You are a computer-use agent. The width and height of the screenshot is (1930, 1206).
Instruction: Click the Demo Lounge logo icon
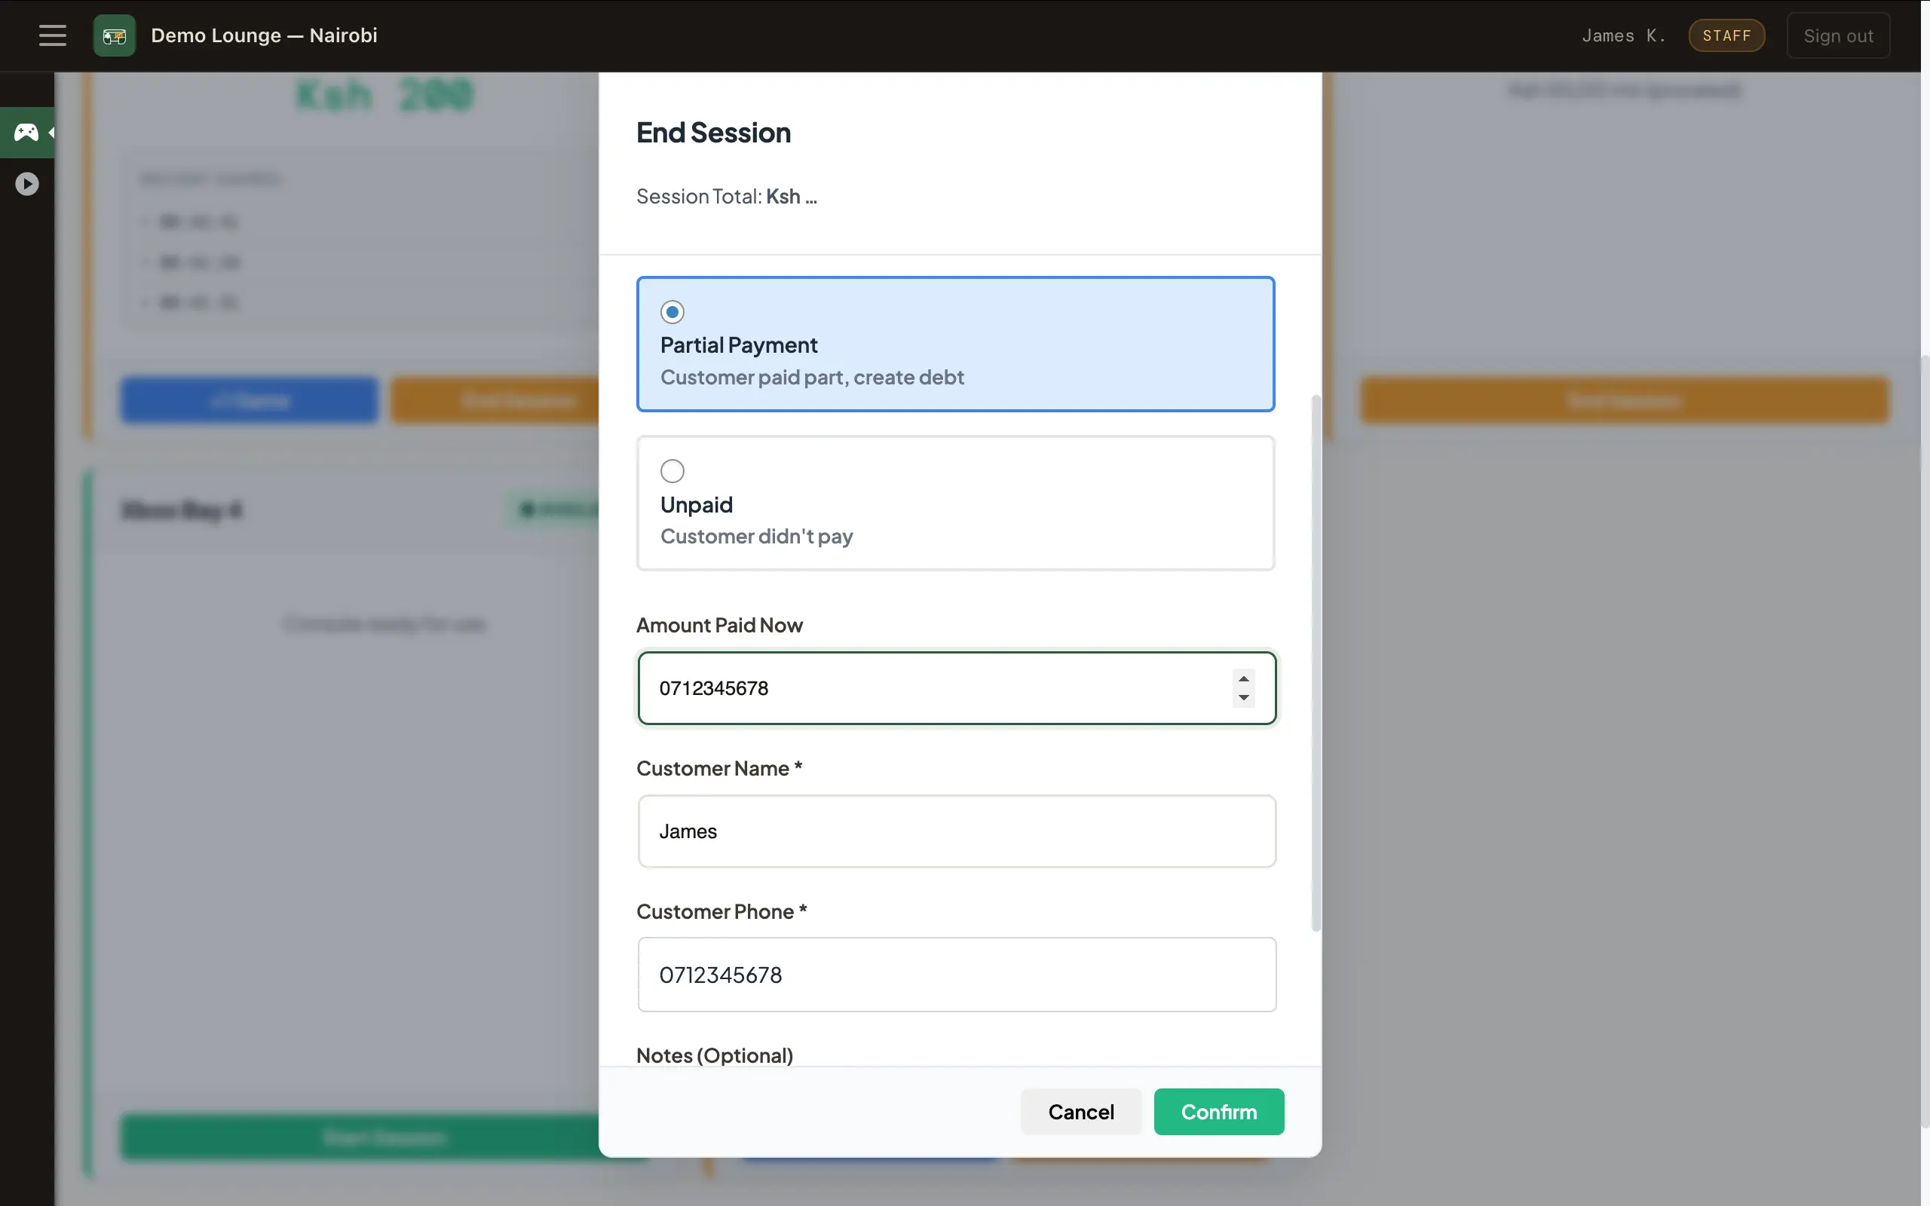click(x=114, y=35)
